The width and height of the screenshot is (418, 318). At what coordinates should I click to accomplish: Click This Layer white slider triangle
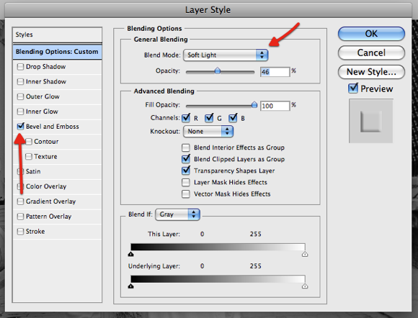(305, 255)
